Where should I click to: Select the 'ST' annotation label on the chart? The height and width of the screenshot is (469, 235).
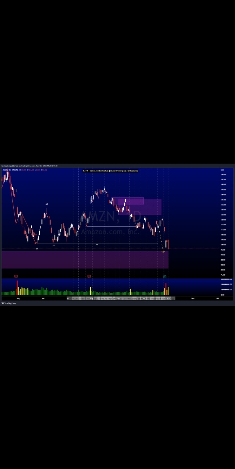(x=54, y=245)
